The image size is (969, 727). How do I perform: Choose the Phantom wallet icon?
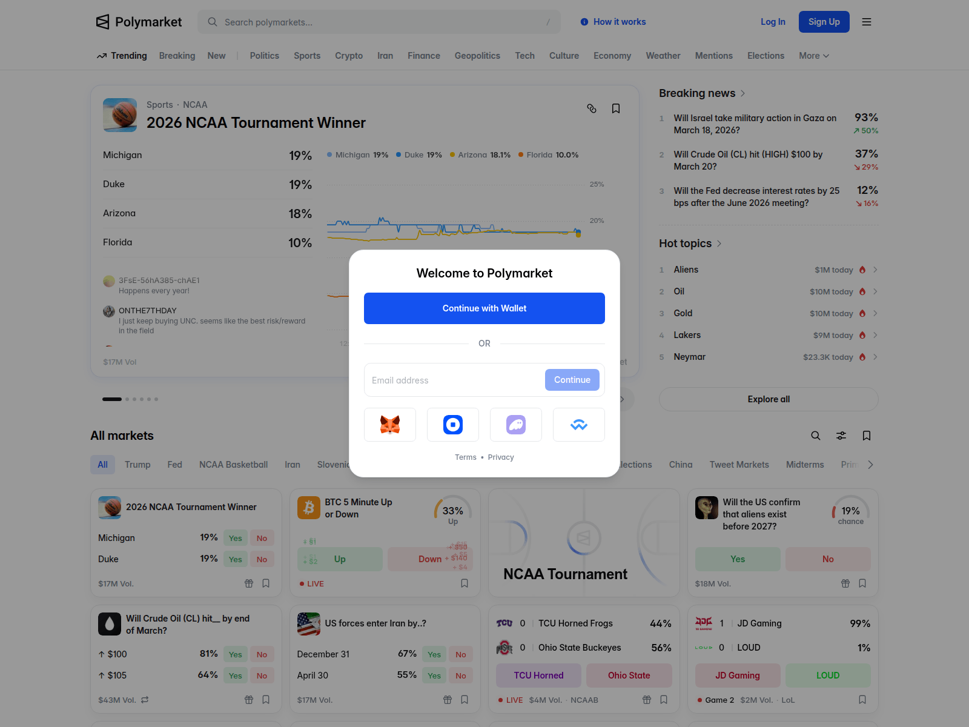point(515,425)
